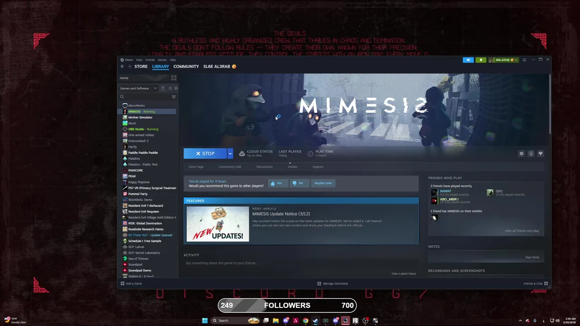Stop the running MIMESIS game
This screenshot has width=580, height=326.
[205, 153]
